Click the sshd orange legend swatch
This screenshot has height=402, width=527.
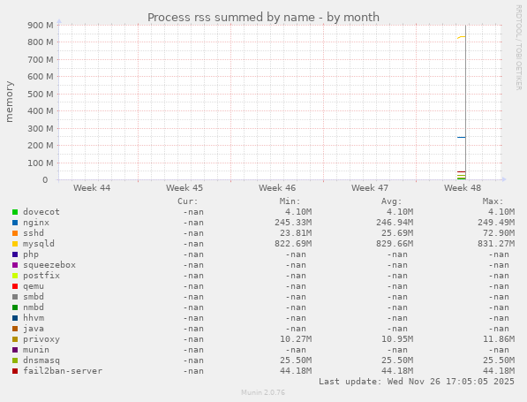click(15, 233)
